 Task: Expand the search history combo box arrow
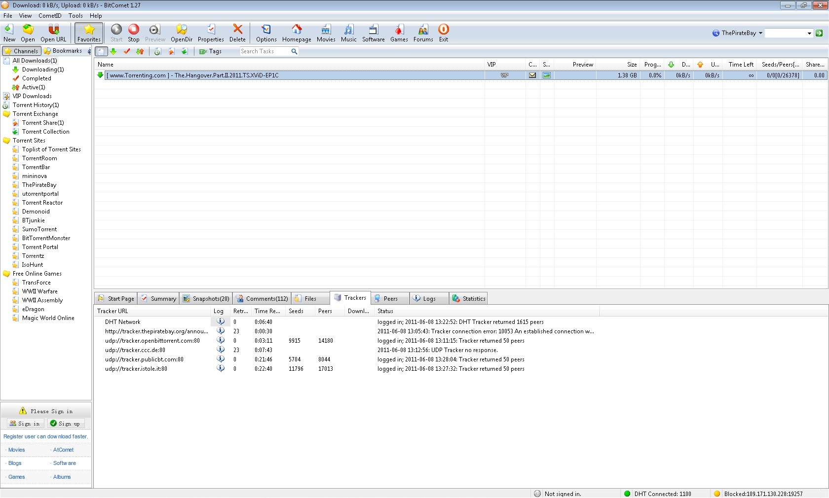[809, 34]
